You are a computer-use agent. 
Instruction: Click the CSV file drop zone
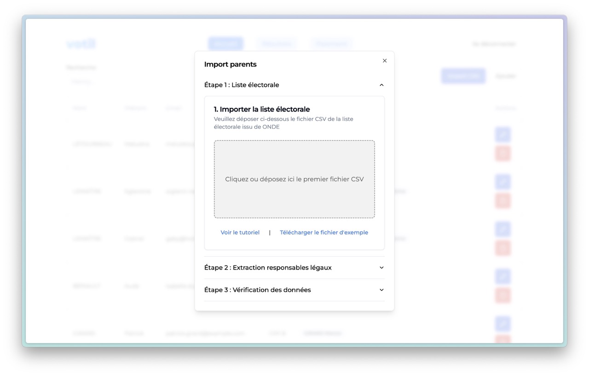tap(294, 179)
